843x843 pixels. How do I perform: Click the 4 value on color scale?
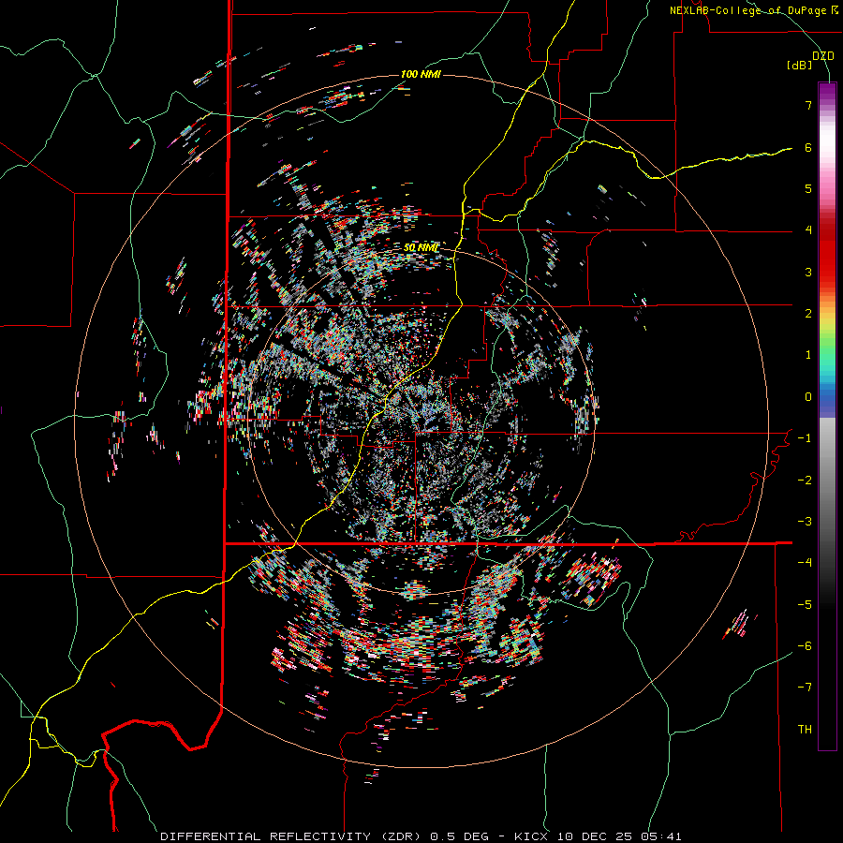point(808,230)
